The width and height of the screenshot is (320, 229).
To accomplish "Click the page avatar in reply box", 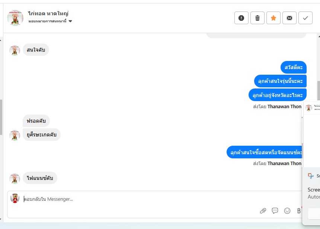I will tap(15, 198).
